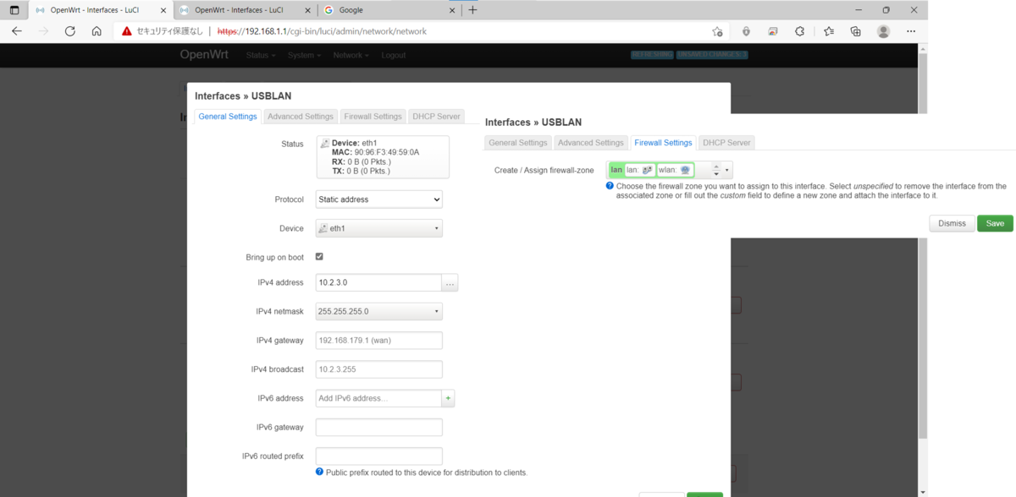Open the browser extensions puzzle icon
Screen dimensions: 1016x497
[800, 31]
